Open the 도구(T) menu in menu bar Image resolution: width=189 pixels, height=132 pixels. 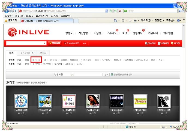(54, 16)
